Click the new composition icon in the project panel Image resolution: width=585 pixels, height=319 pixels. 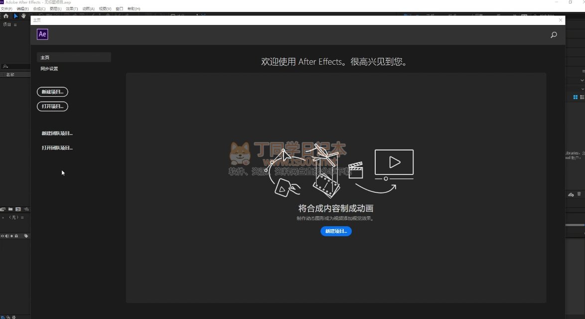[18, 209]
